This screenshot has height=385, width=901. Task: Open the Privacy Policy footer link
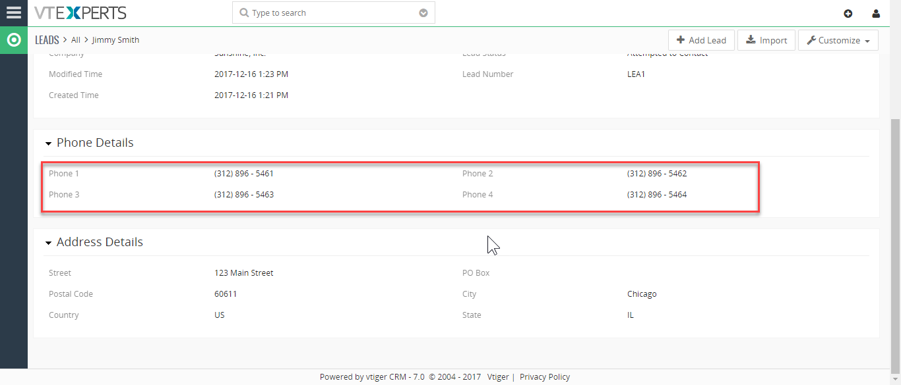click(x=545, y=377)
